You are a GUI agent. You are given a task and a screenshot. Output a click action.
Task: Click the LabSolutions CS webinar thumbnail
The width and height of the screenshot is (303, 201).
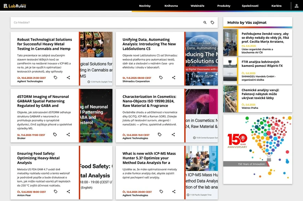click(201, 59)
